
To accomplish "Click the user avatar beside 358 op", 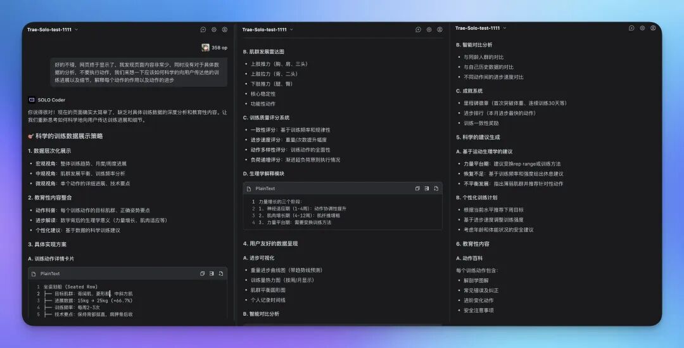I will click(206, 48).
